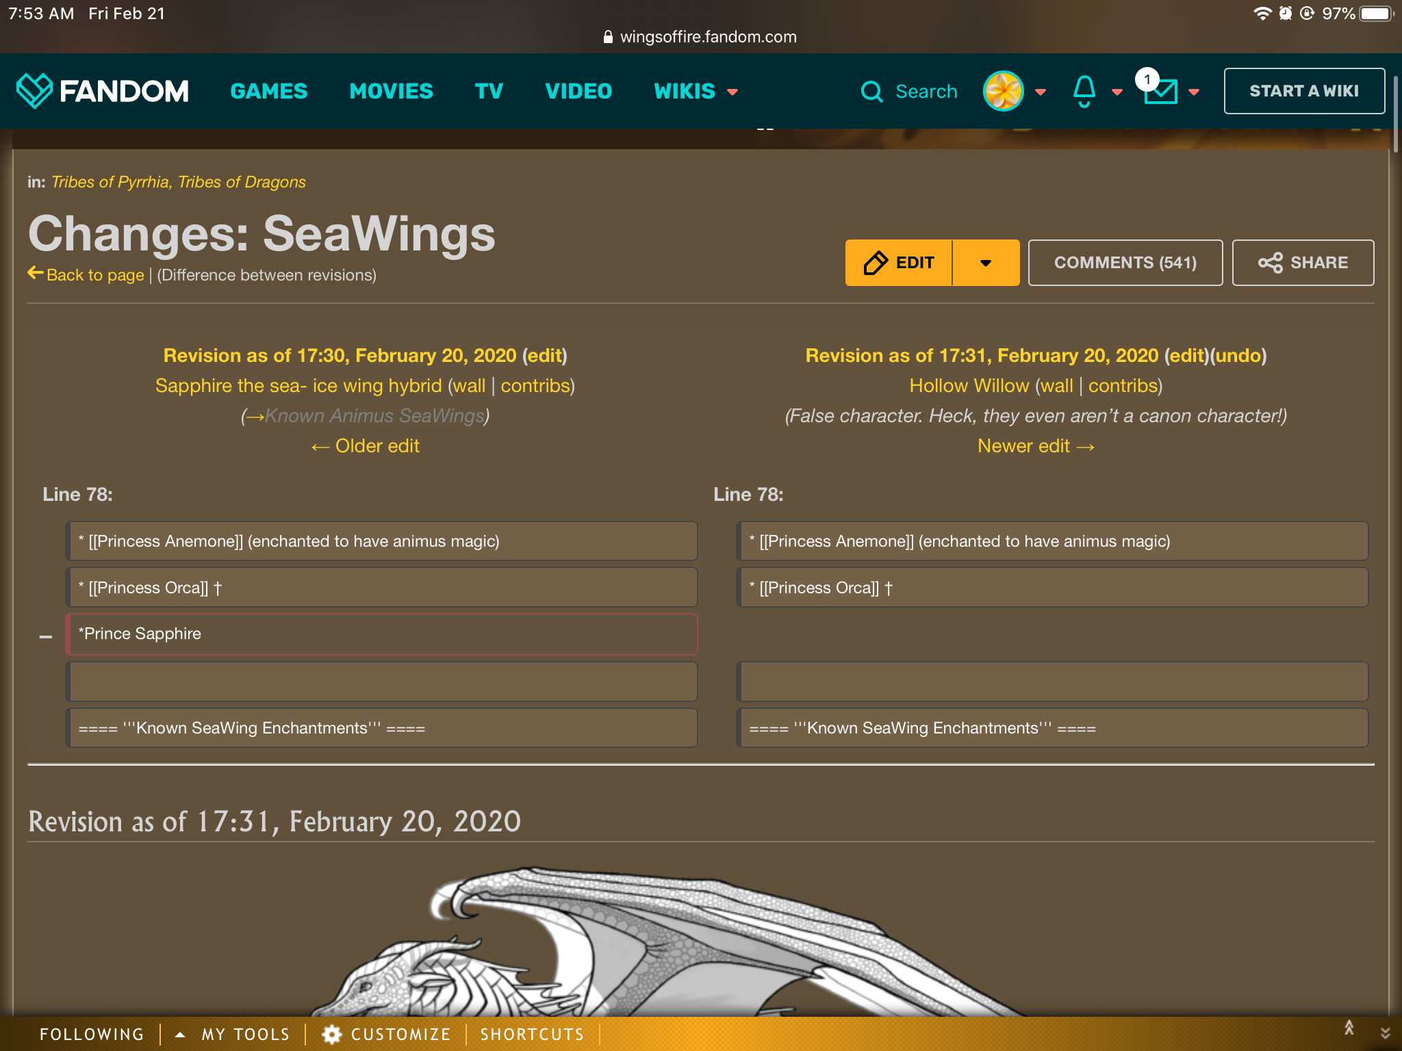Click the Fandom heart logo
The width and height of the screenshot is (1402, 1051).
(34, 91)
